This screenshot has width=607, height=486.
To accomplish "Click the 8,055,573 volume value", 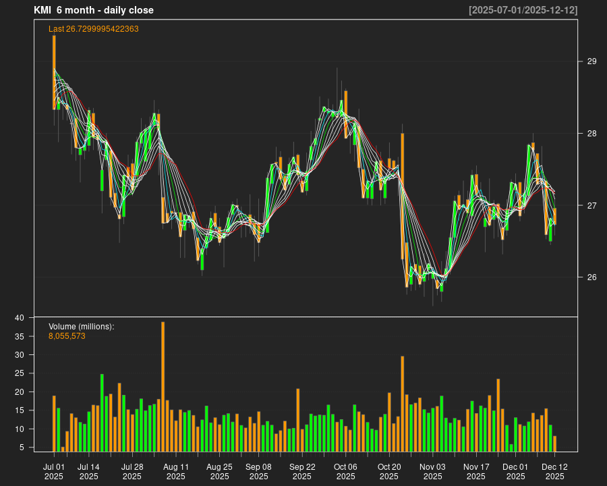I will tap(67, 336).
